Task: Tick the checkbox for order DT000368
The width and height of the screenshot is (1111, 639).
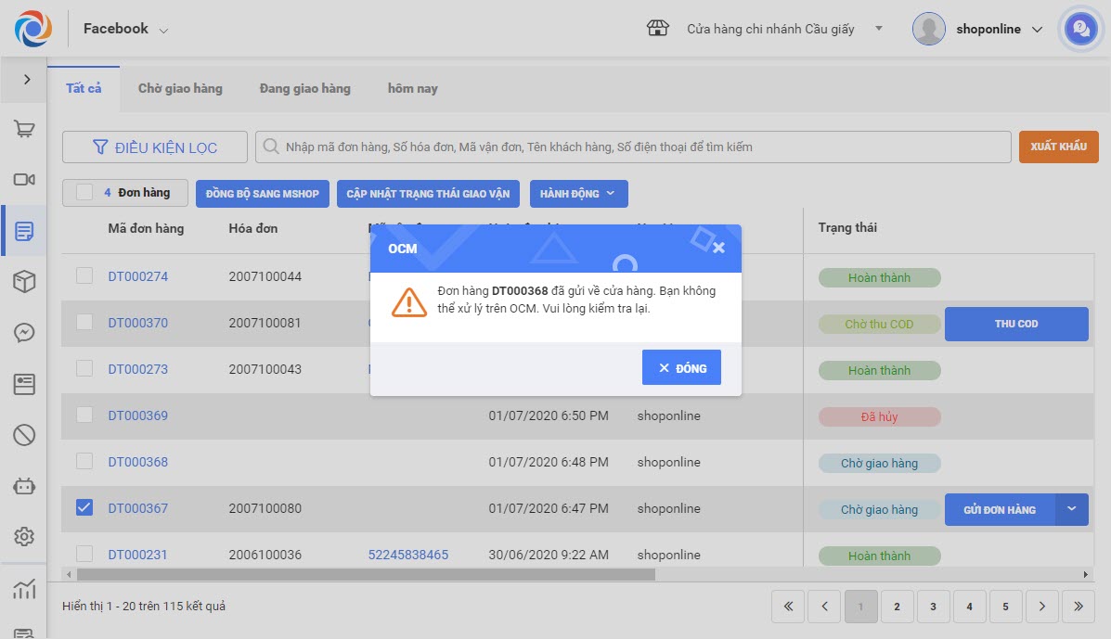Action: 84,461
